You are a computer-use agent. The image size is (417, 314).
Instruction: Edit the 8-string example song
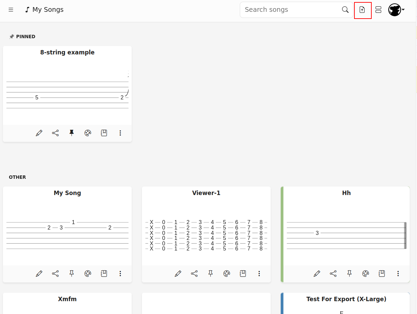tap(39, 133)
